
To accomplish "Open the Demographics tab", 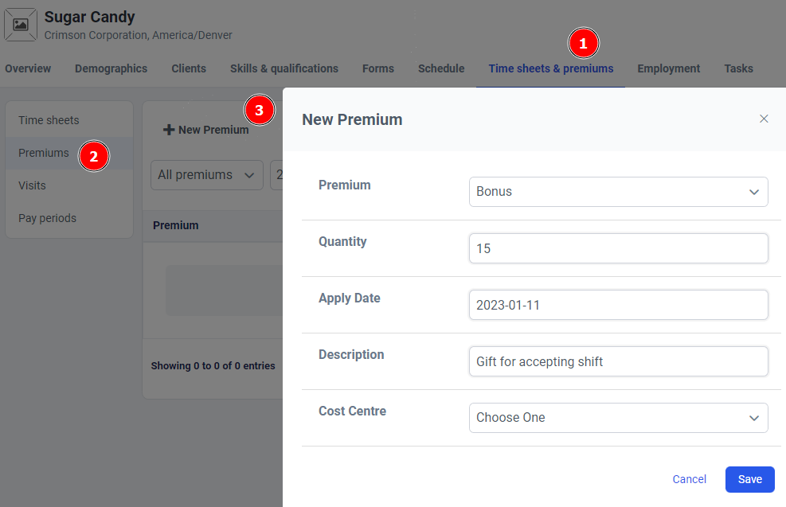I will [x=111, y=68].
